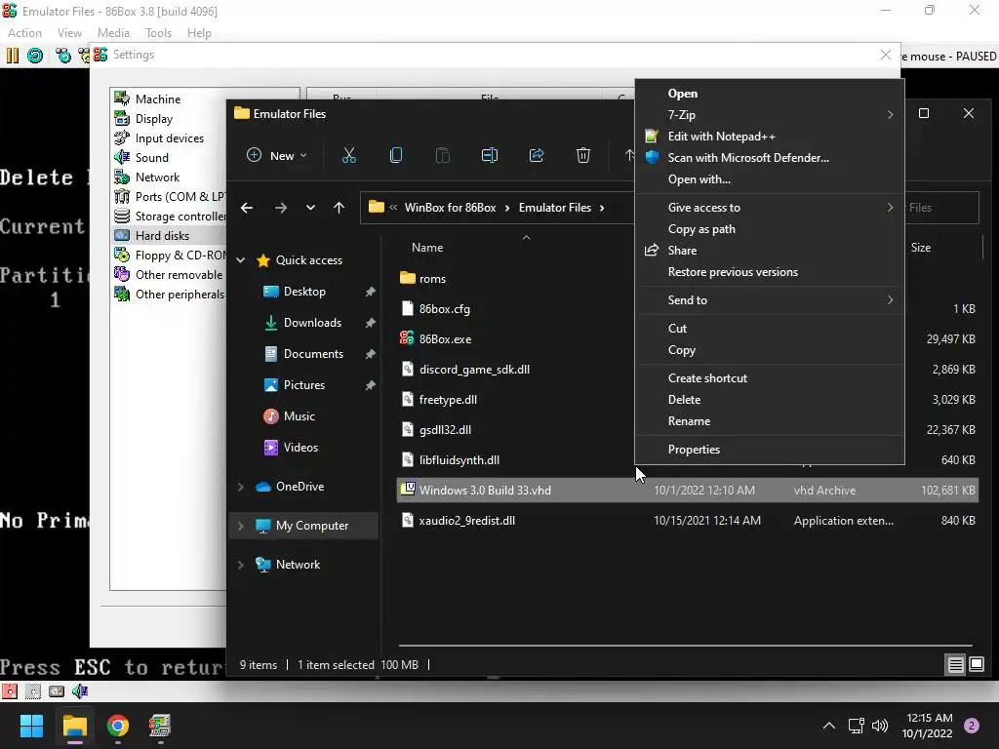Choose Delete in the context menu
Screen dimensions: 999x749
click(770, 400)
